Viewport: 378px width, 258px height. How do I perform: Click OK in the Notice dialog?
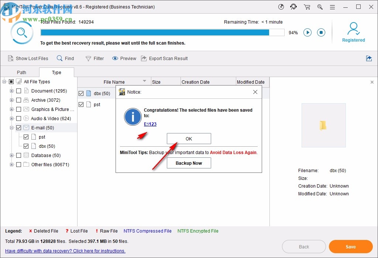pyautogui.click(x=189, y=139)
